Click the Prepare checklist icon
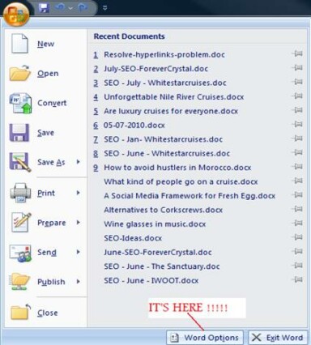 [x=21, y=223]
